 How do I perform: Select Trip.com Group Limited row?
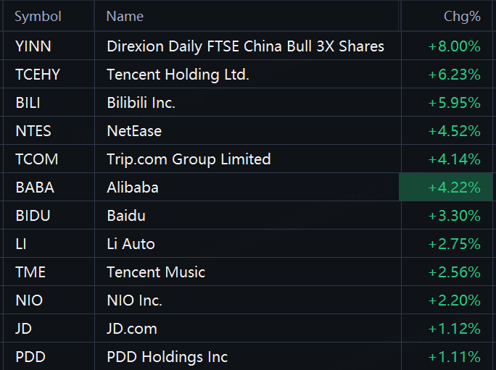(248, 159)
